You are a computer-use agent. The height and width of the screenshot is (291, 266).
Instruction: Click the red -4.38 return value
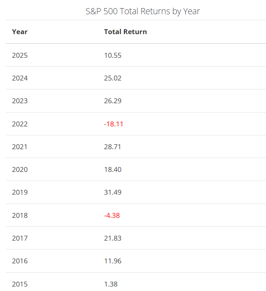pyautogui.click(x=112, y=215)
